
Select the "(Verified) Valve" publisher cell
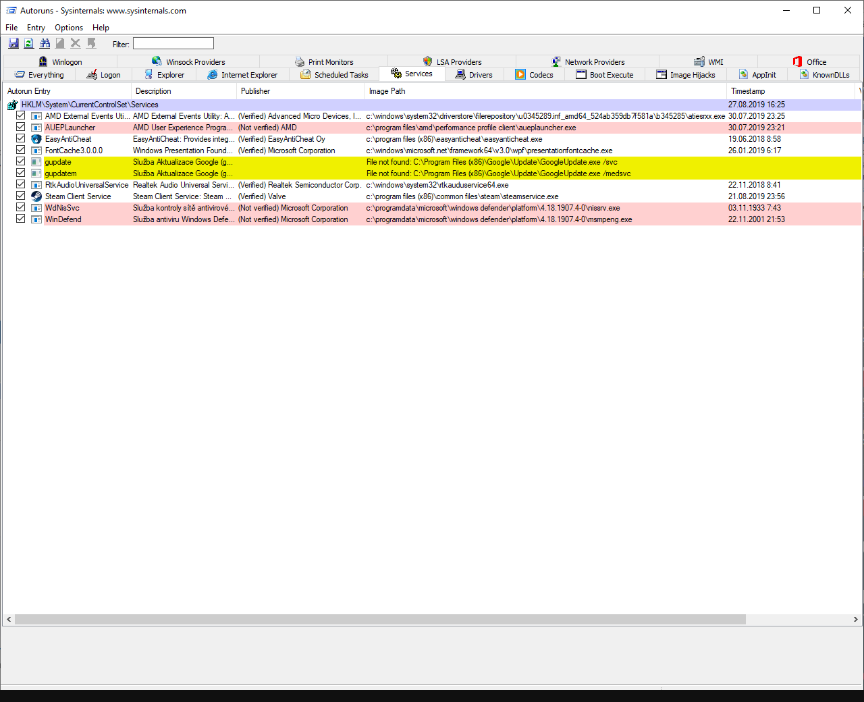262,196
